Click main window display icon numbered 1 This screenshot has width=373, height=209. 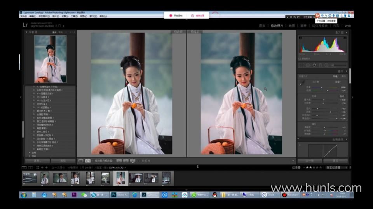tap(24, 168)
